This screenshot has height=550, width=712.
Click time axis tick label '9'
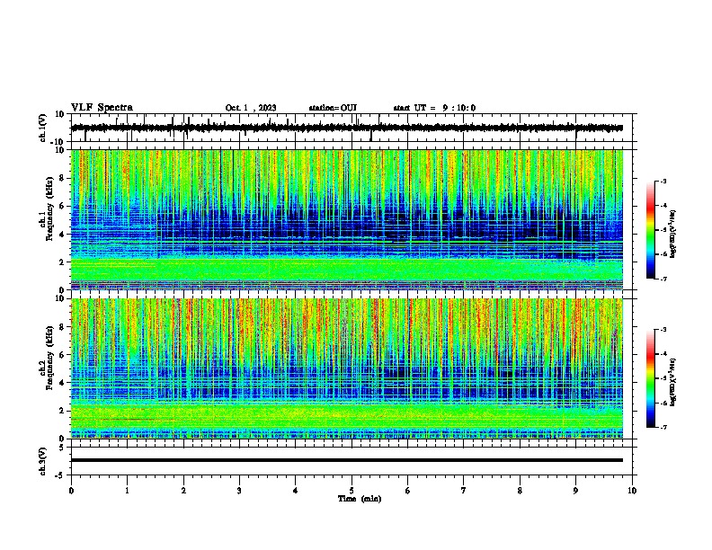point(575,491)
